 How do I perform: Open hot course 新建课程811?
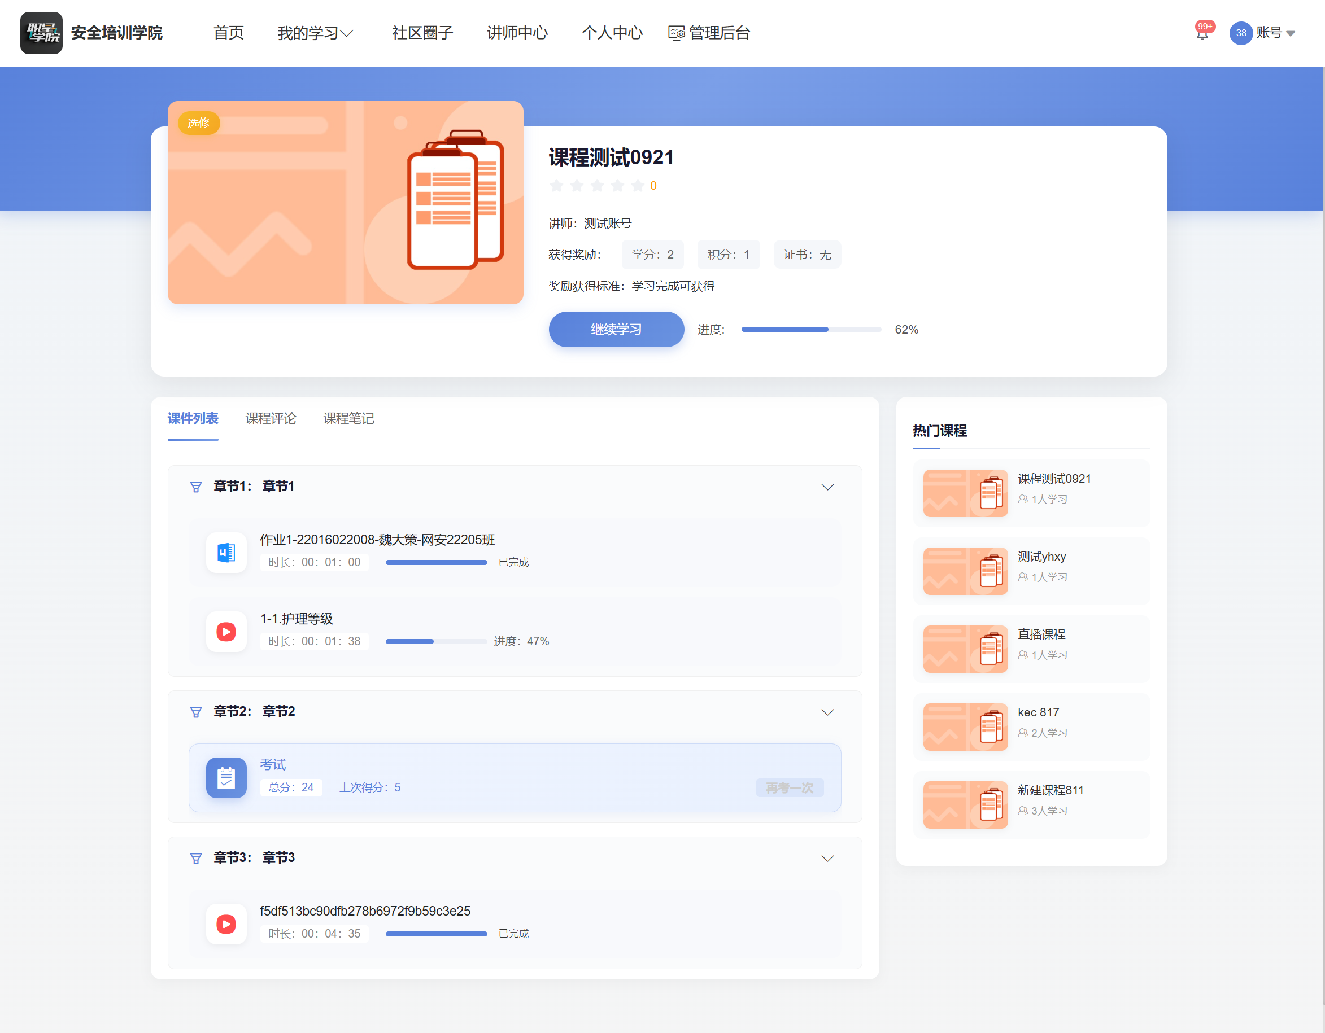pyautogui.click(x=1031, y=805)
